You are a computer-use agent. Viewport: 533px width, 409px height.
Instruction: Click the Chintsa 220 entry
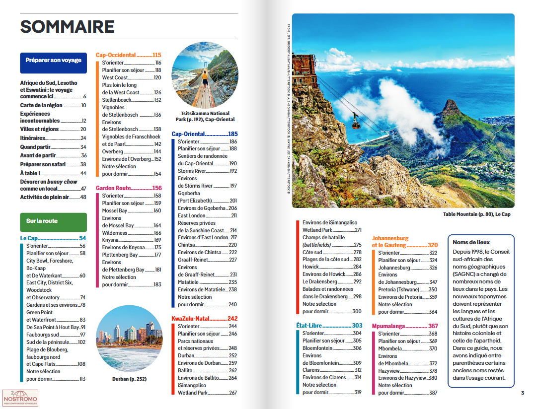pyautogui.click(x=207, y=245)
